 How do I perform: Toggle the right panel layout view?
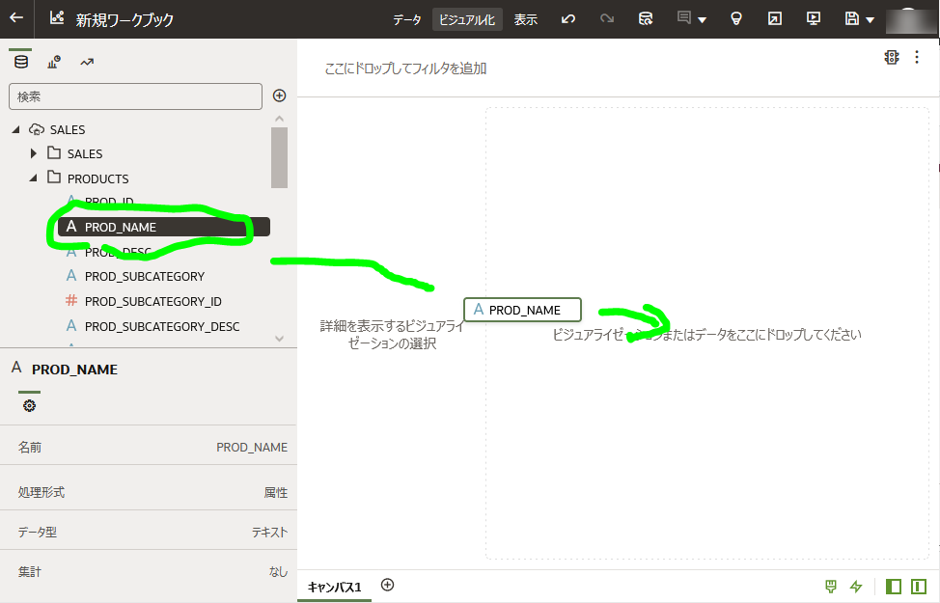tap(916, 586)
